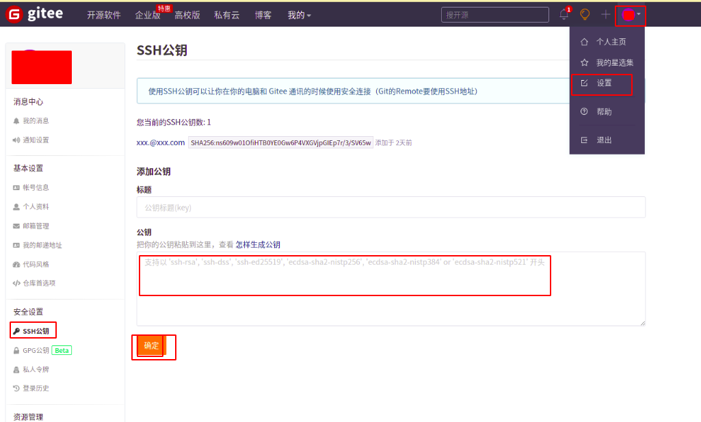
Task: Click the 邮箱管理 envelope icon
Action: pos(15,226)
